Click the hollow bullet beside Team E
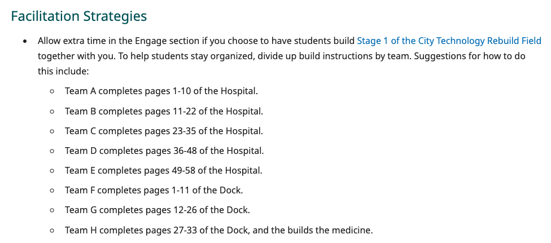This screenshot has height=243, width=551. (x=52, y=170)
